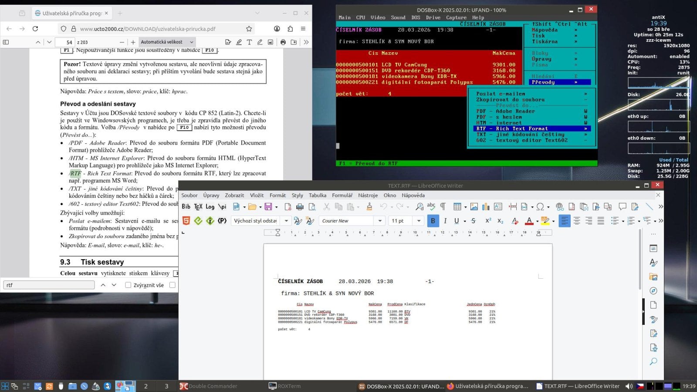Go to next page in PDF viewer
The height and width of the screenshot is (392, 697).
[x=49, y=42]
